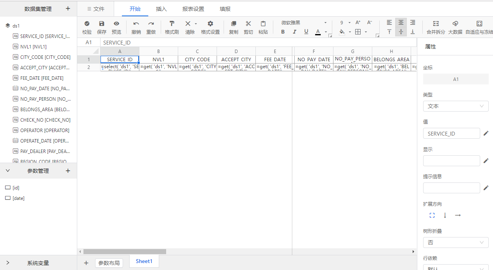Open fill color dropdown arrow
This screenshot has width=493, height=270.
coord(350,32)
